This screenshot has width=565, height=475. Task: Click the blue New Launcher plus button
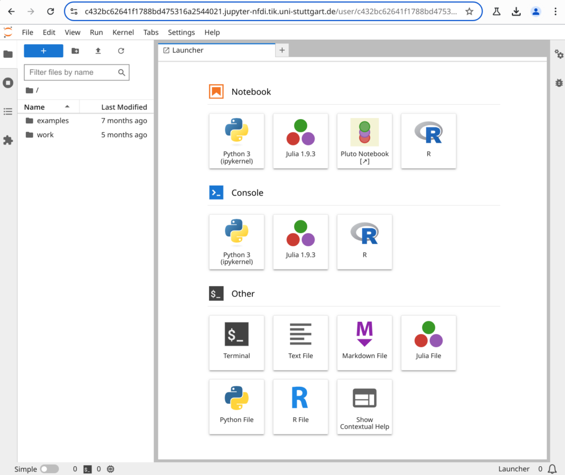[x=44, y=51]
